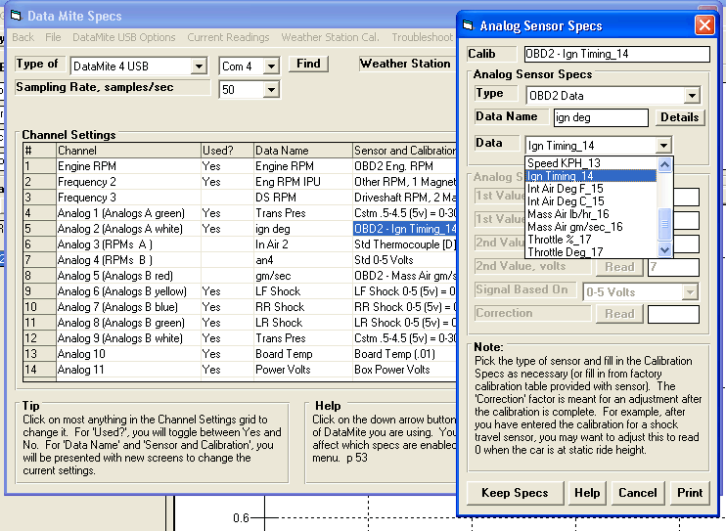Viewport: 726px width, 531px height.
Task: Open the sampling rate dropdown showing 50
Action: click(x=271, y=89)
